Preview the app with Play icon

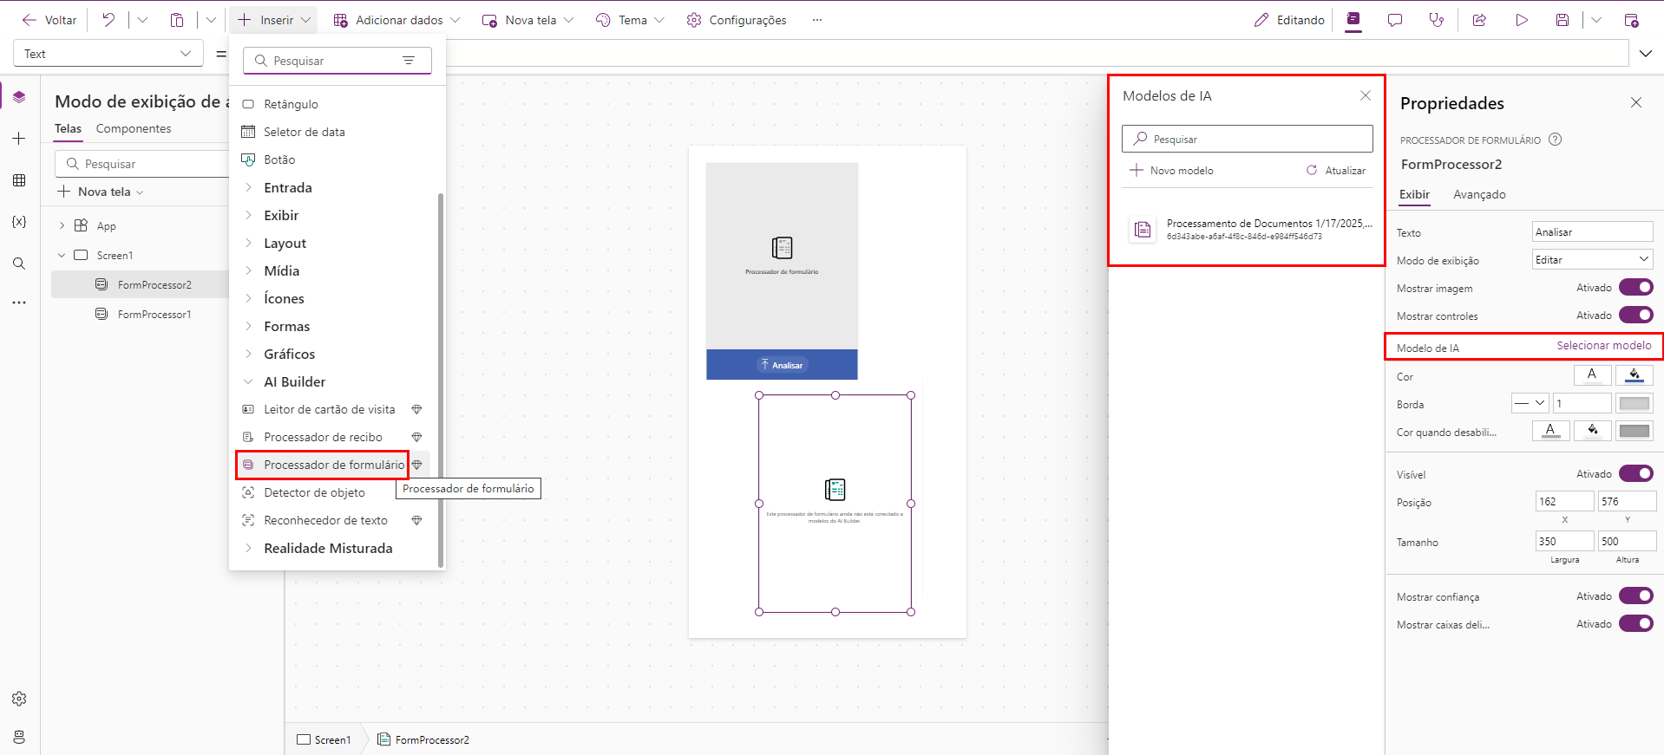(x=1522, y=20)
